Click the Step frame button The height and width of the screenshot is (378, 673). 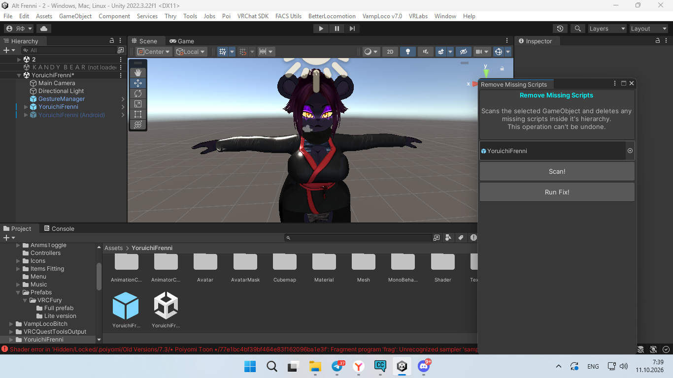pos(352,29)
